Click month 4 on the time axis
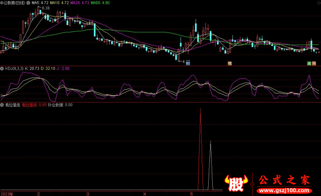The image size is (321, 196). 145,194
